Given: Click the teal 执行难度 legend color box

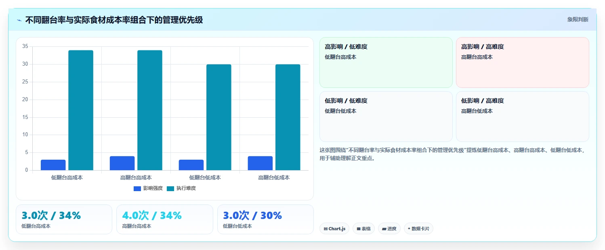Looking at the screenshot, I should (x=170, y=189).
